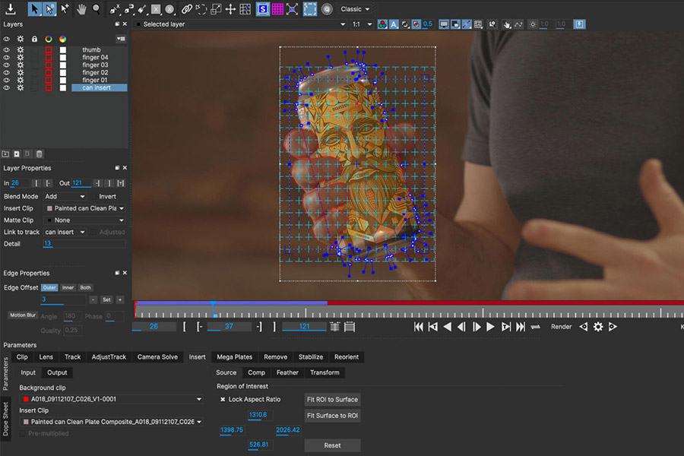Screen dimensions: 684x456
Task: Click the Fit Surface to ROI button
Action: [x=332, y=415]
